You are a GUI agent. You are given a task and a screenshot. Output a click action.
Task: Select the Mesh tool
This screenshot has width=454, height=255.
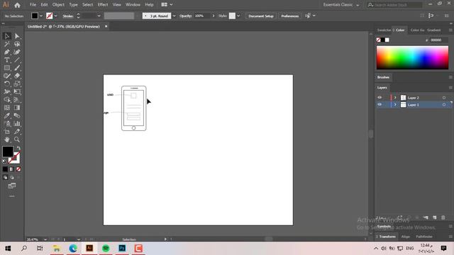click(x=7, y=108)
